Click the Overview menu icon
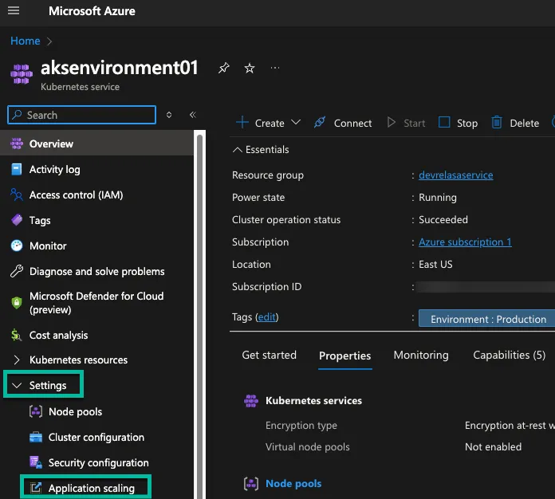 point(16,143)
